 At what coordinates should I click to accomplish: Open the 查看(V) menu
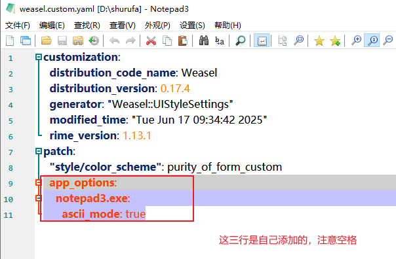(x=122, y=26)
